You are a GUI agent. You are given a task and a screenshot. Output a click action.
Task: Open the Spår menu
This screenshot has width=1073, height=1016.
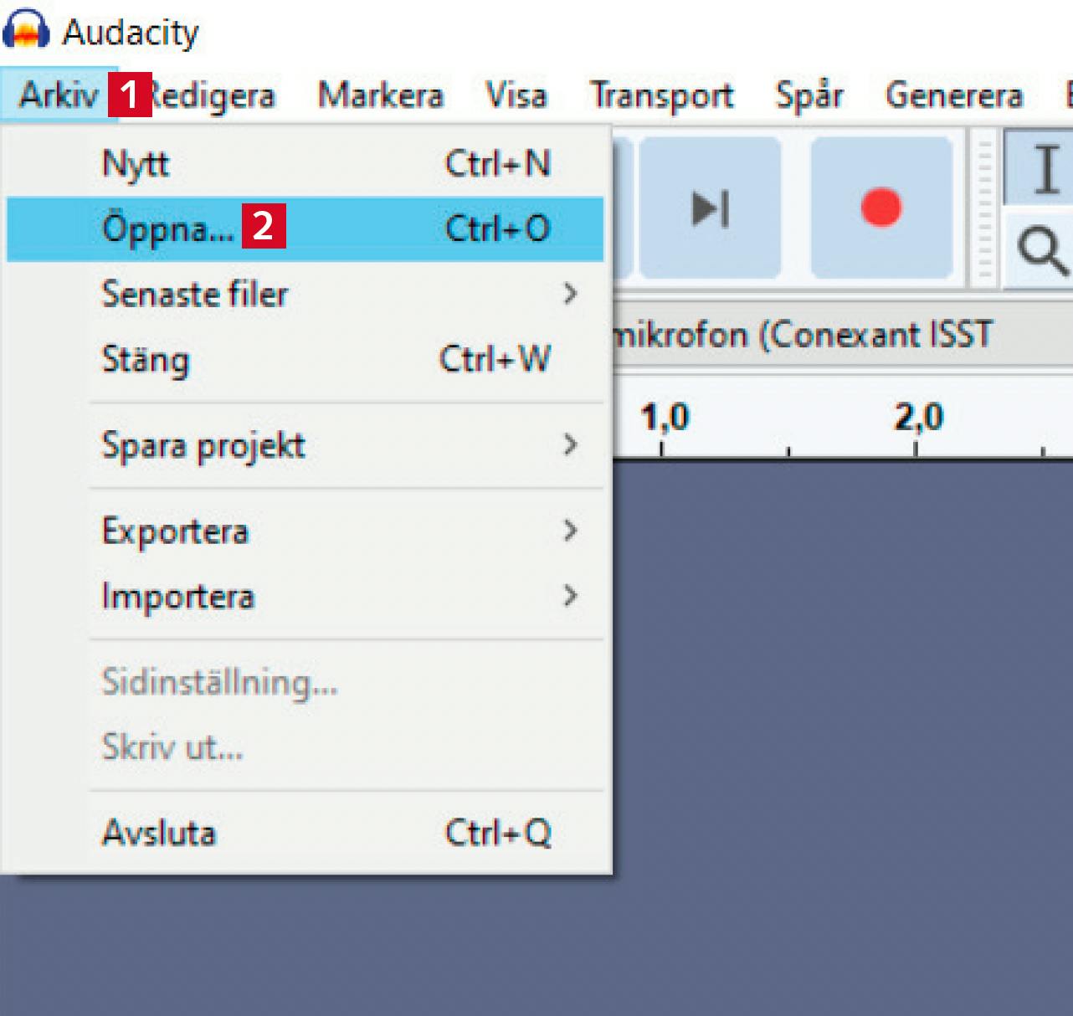coord(809,95)
